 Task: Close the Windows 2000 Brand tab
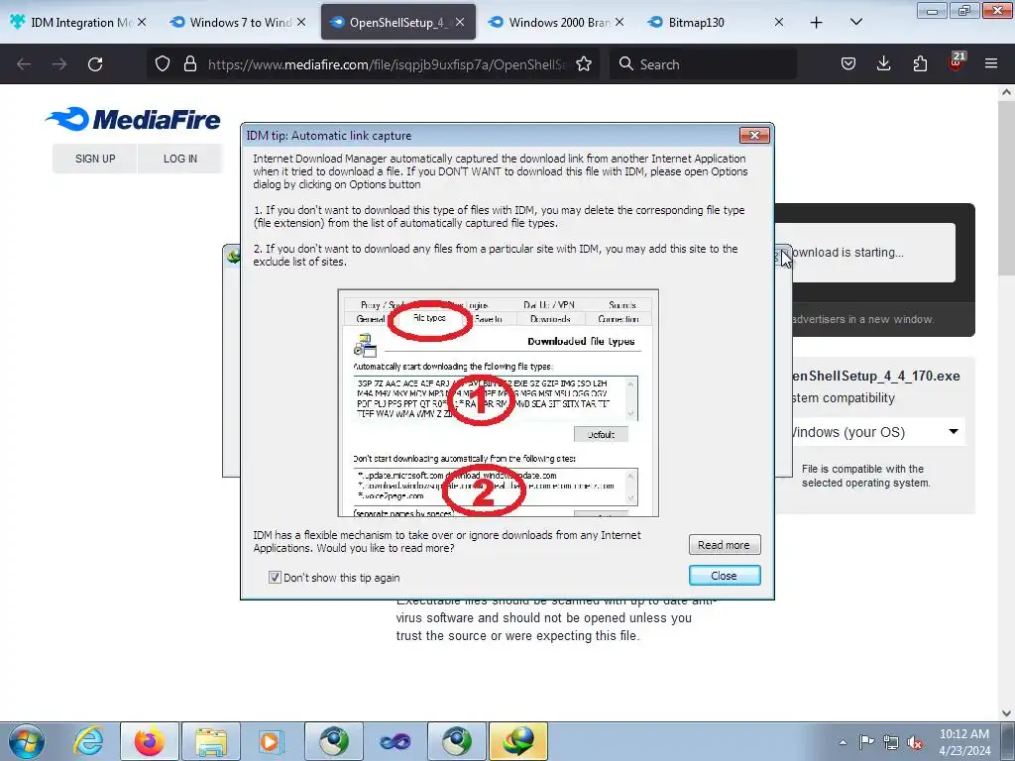click(620, 22)
